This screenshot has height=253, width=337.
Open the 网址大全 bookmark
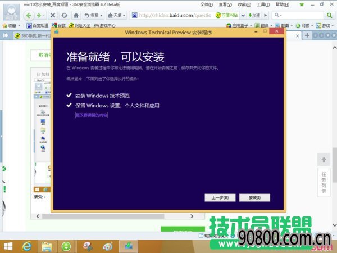[80, 26]
